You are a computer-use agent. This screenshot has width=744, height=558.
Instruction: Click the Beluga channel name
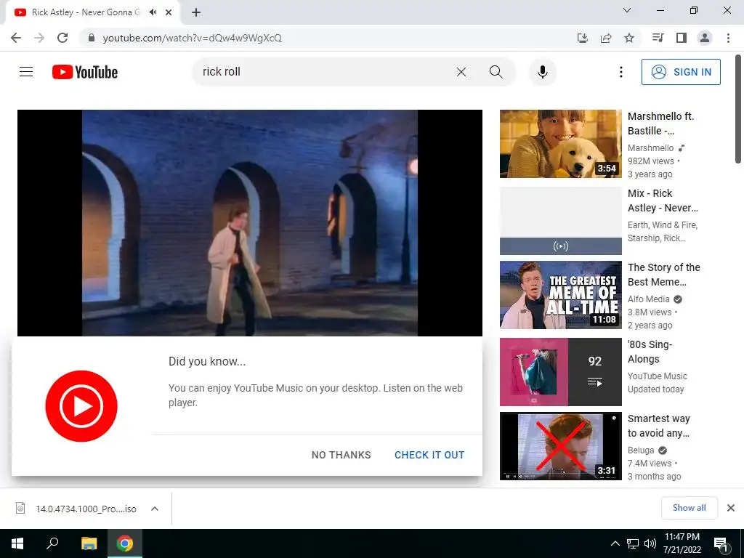tap(641, 450)
